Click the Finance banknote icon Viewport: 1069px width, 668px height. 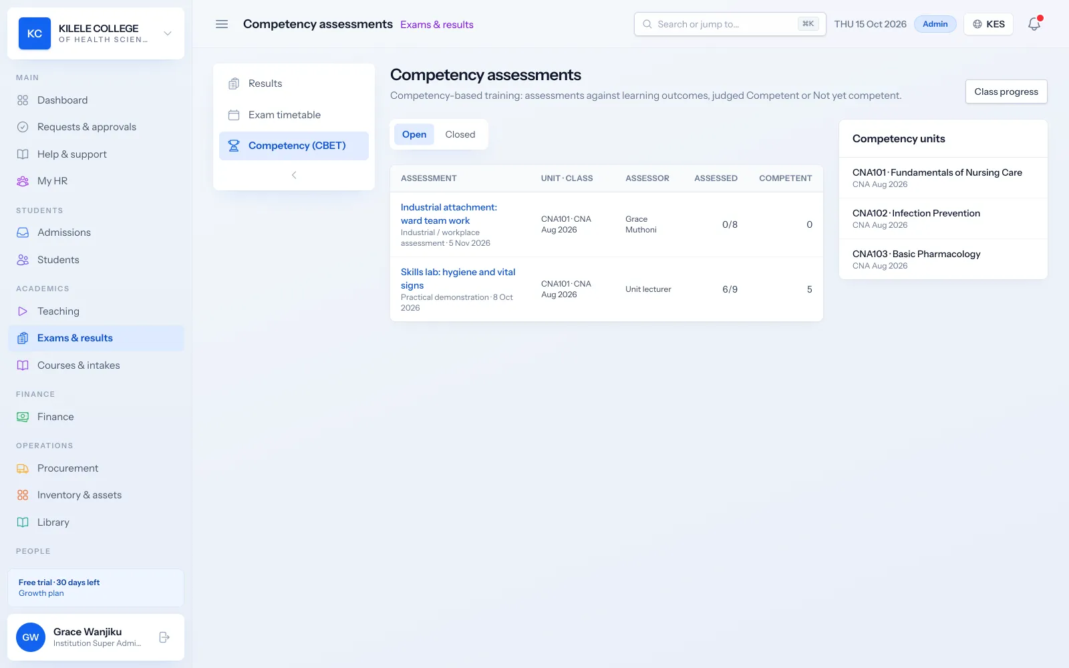[x=23, y=417]
